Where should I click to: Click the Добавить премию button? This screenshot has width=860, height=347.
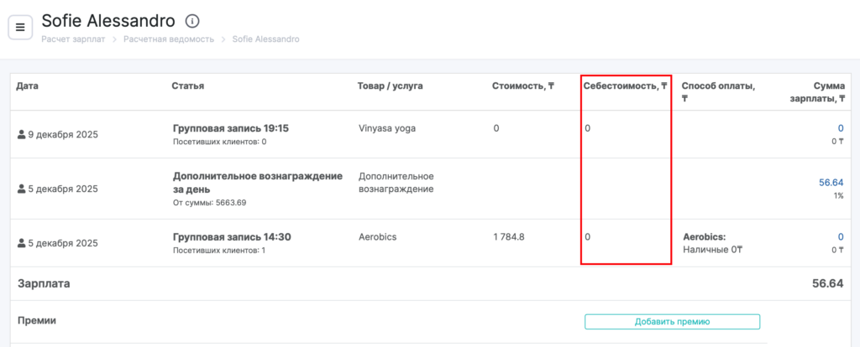[x=672, y=322]
